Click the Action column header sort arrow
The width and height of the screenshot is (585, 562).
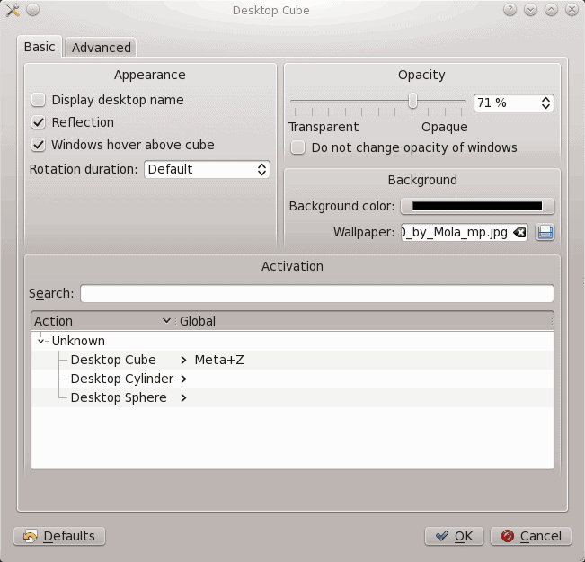[166, 321]
